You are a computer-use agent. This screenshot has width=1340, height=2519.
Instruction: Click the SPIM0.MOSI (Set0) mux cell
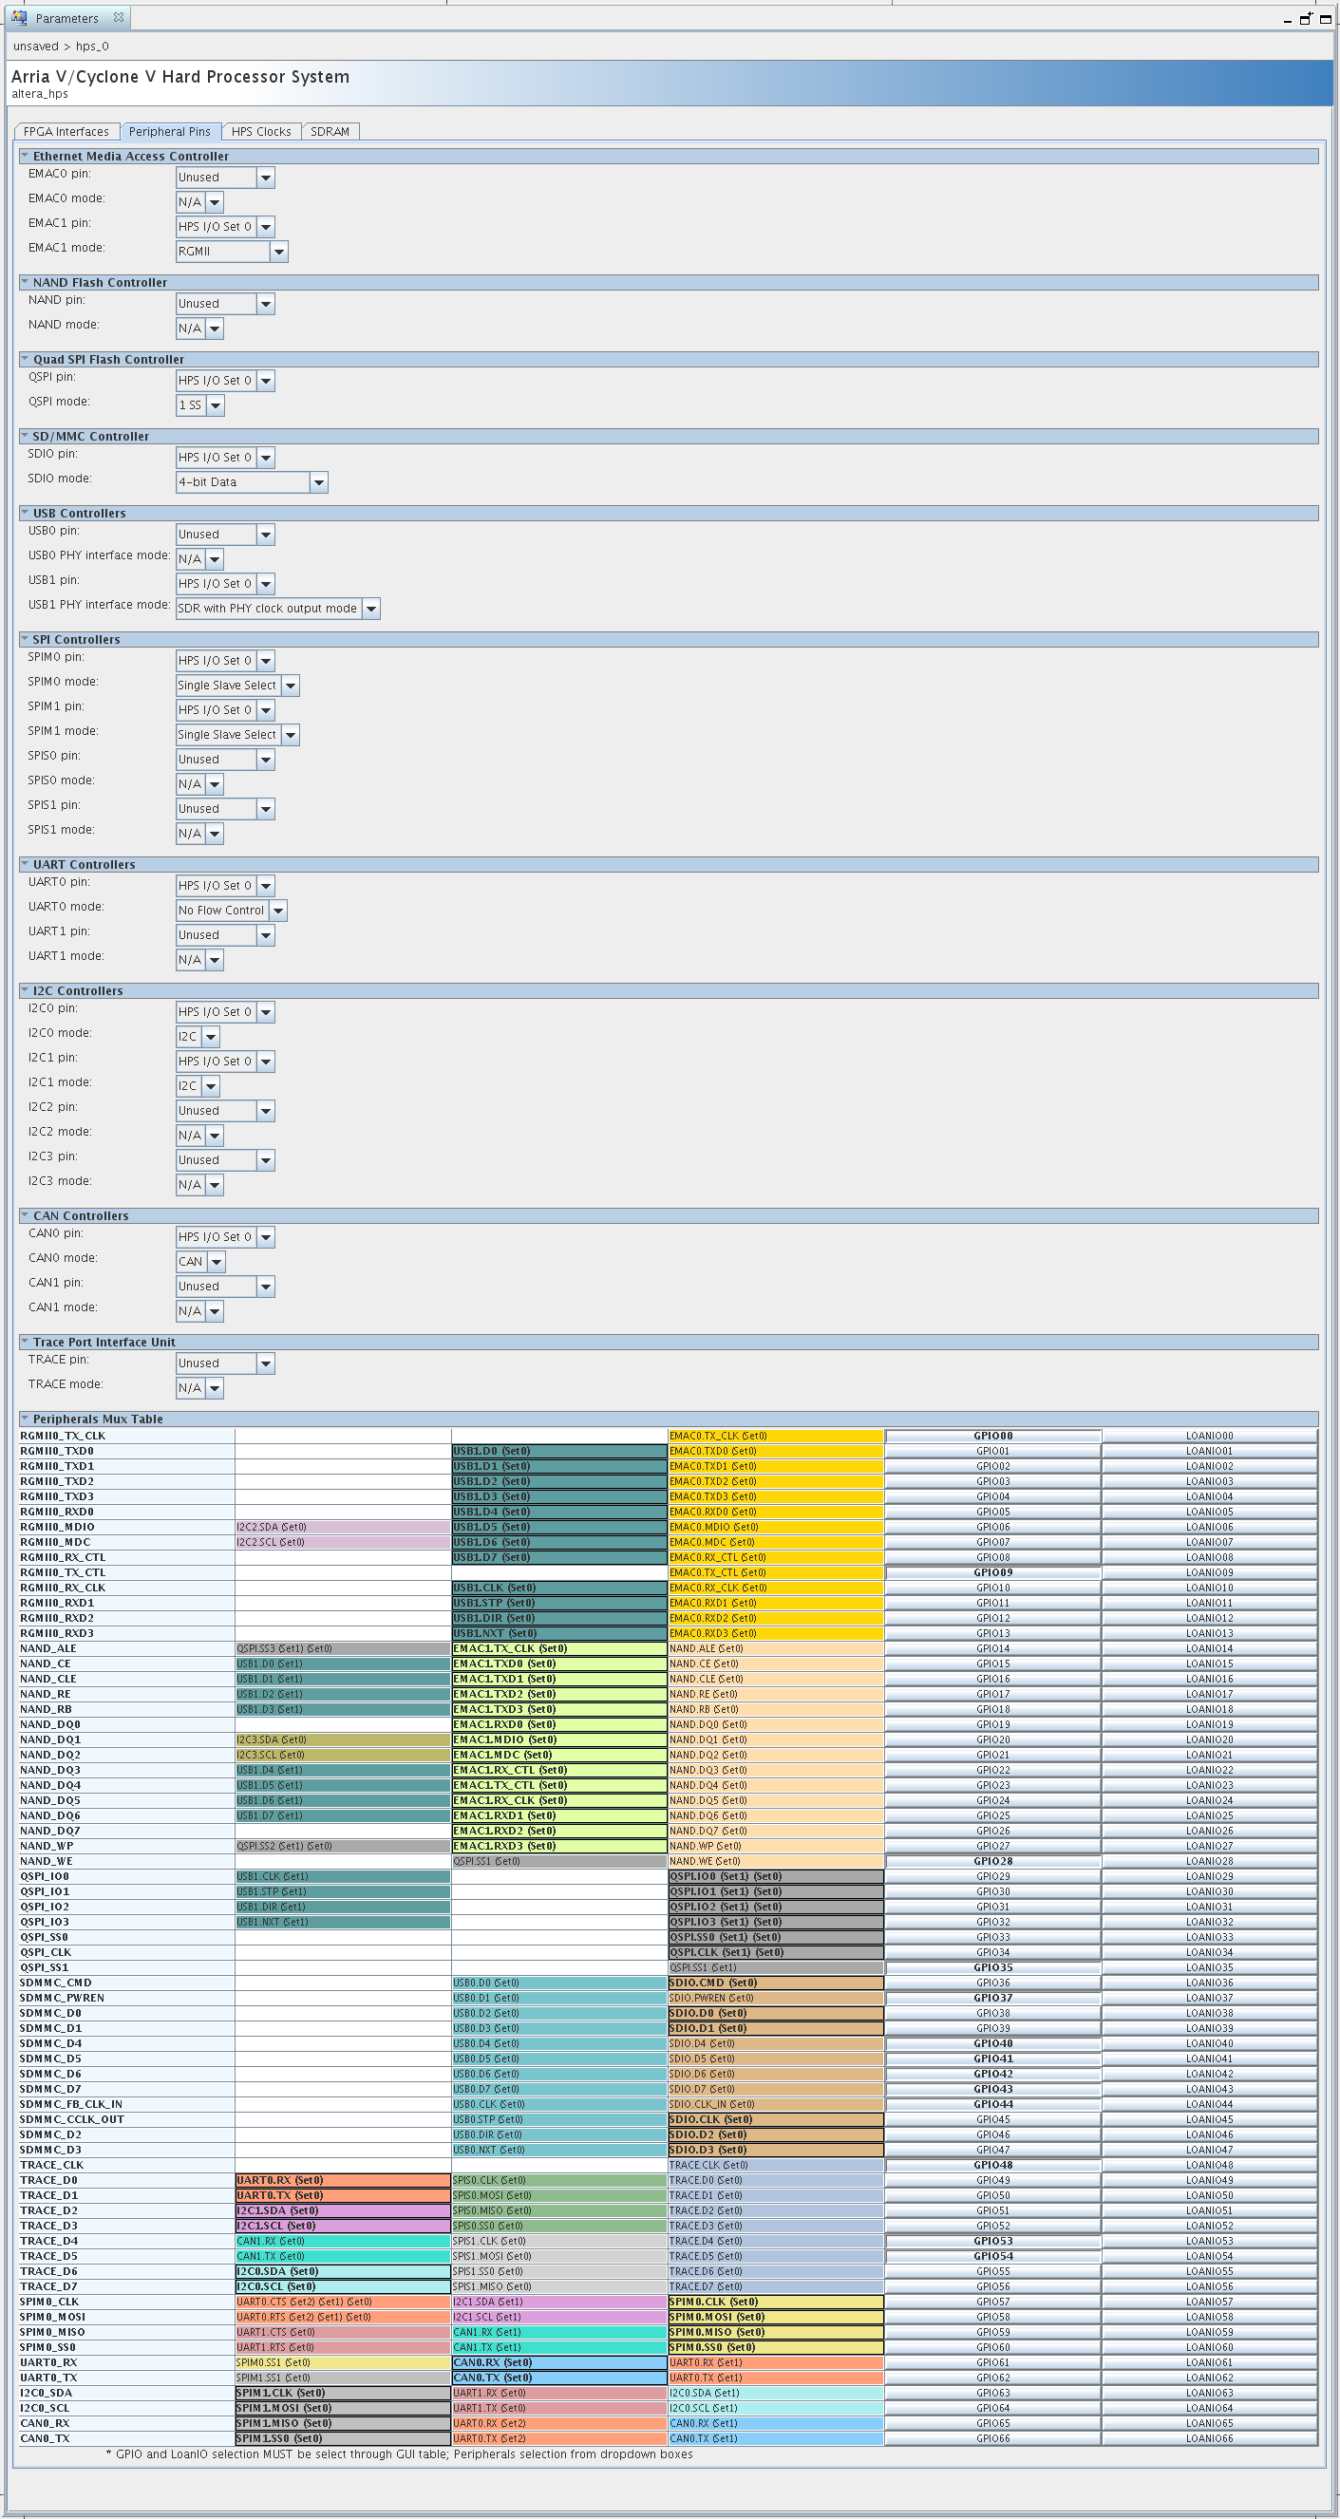pos(776,2318)
